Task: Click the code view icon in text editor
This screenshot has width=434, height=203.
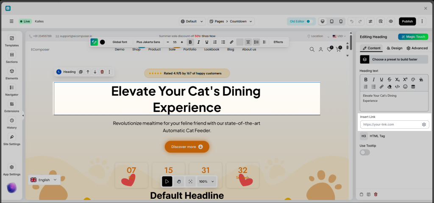Action: click(397, 86)
